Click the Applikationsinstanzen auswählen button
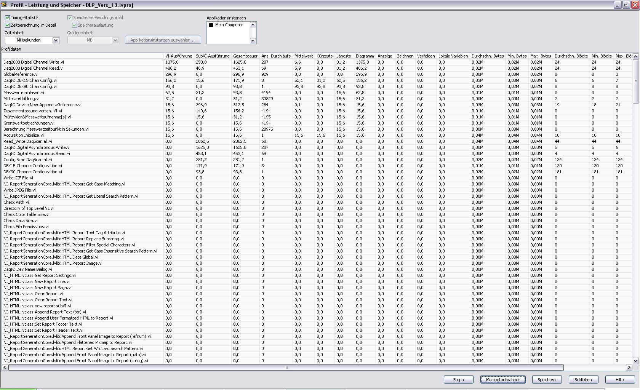The width and height of the screenshot is (640, 390). click(163, 40)
